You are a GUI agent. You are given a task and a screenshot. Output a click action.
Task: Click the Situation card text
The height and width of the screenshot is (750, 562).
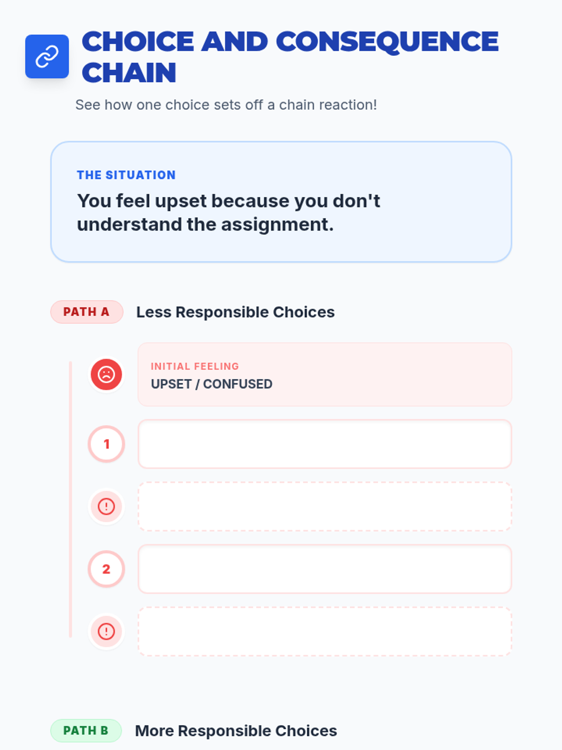click(x=229, y=212)
